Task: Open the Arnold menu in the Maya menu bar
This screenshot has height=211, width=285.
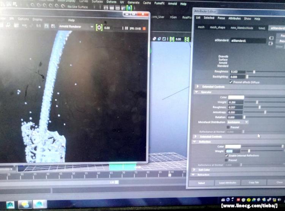Action: click(172, 3)
